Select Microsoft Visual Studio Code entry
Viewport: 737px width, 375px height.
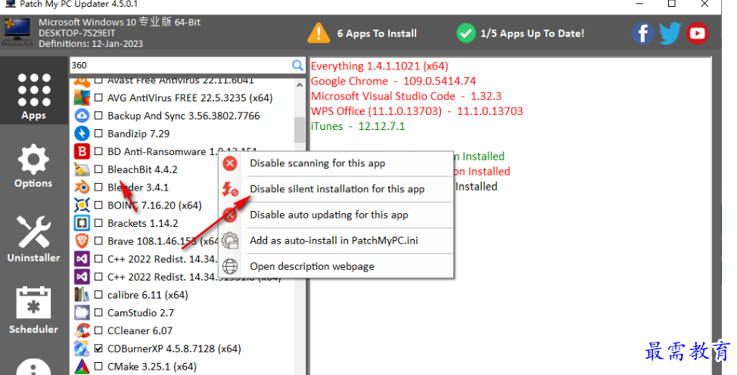pyautogui.click(x=406, y=96)
